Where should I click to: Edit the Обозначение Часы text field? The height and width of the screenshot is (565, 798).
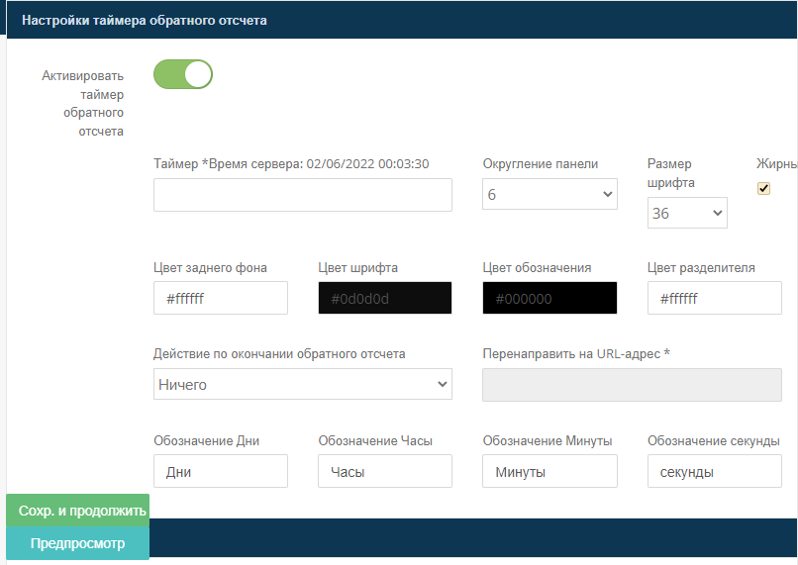[384, 471]
